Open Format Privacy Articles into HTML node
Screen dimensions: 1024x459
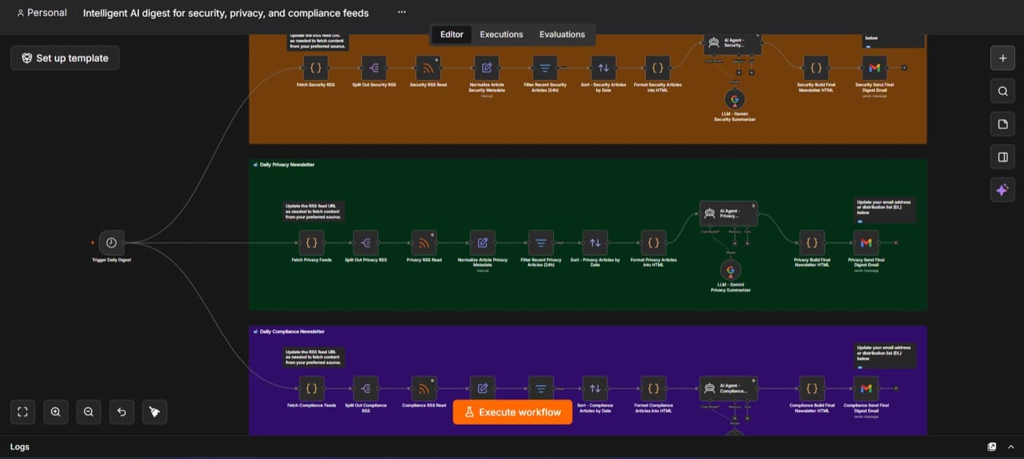point(653,243)
